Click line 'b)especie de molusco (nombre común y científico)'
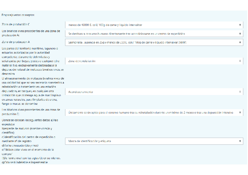This screenshot has height=175, width=248. pos(27,131)
